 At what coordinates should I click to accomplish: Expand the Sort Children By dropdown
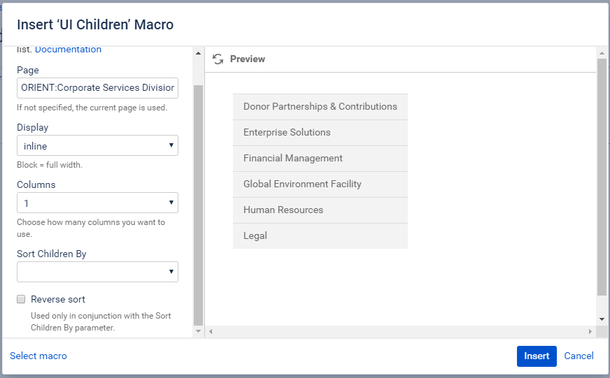point(98,272)
